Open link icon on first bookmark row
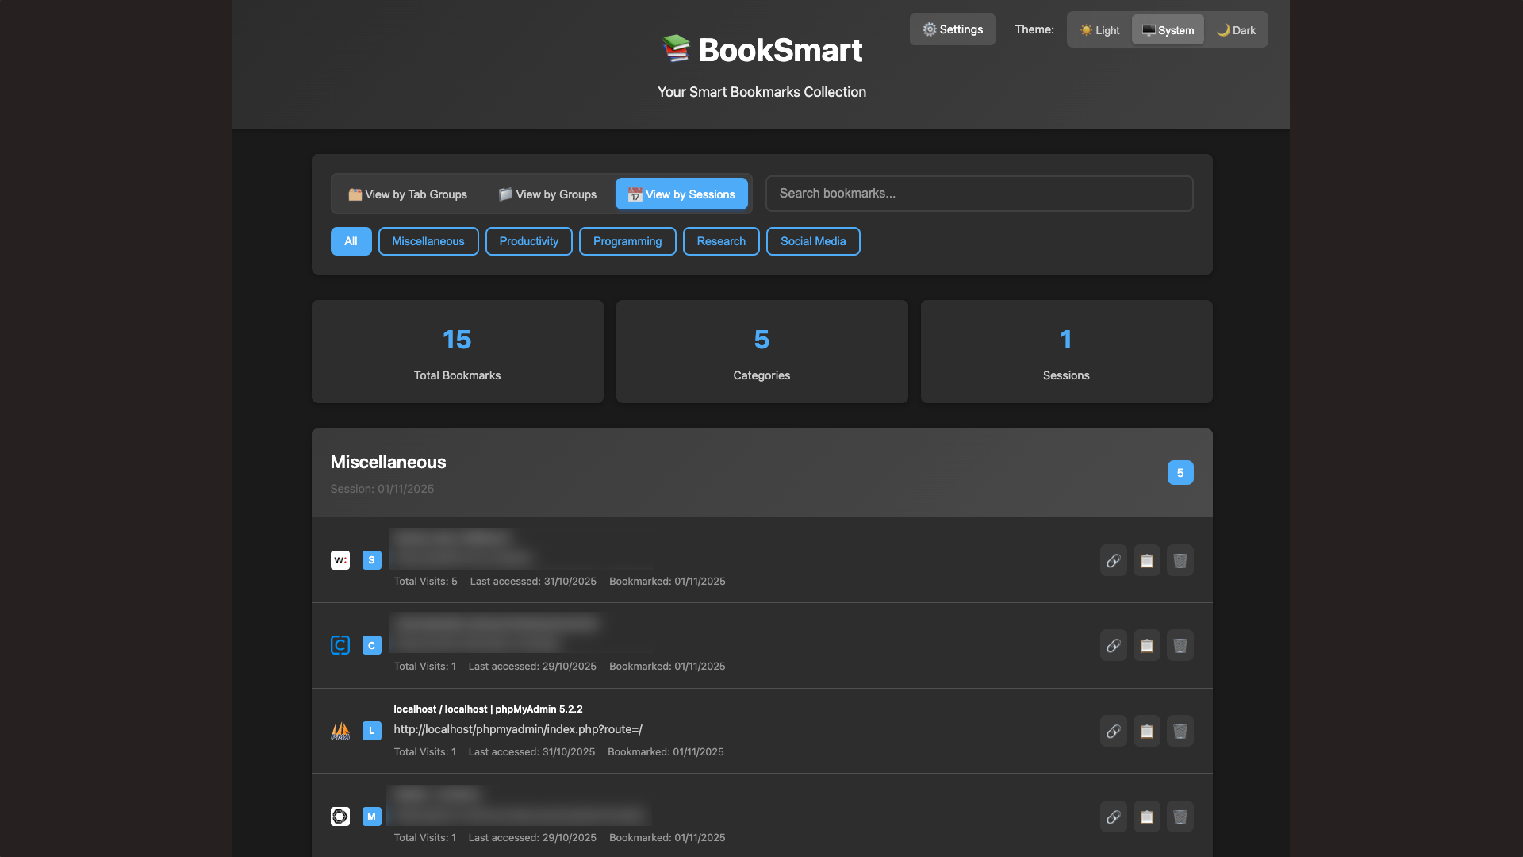This screenshot has height=857, width=1523. coord(1113,560)
